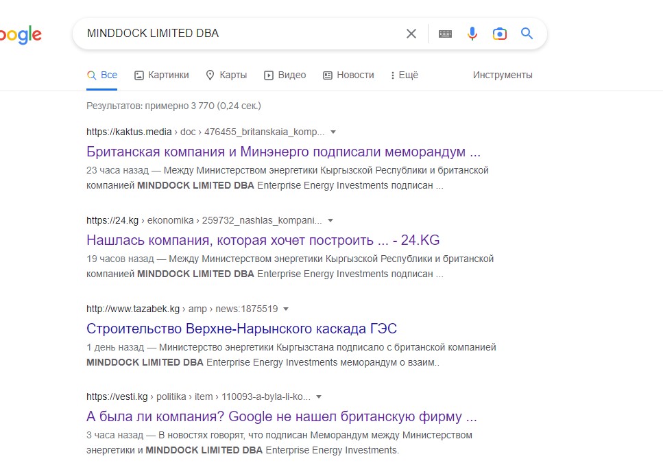Open 'Строительство Верхне-Нарынского каскада ГЭС' link
663x474 pixels.
(241, 329)
